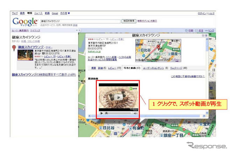This screenshot has width=231, height=153.
Task: Open the 印刷 print link
Action: (x=191, y=30)
